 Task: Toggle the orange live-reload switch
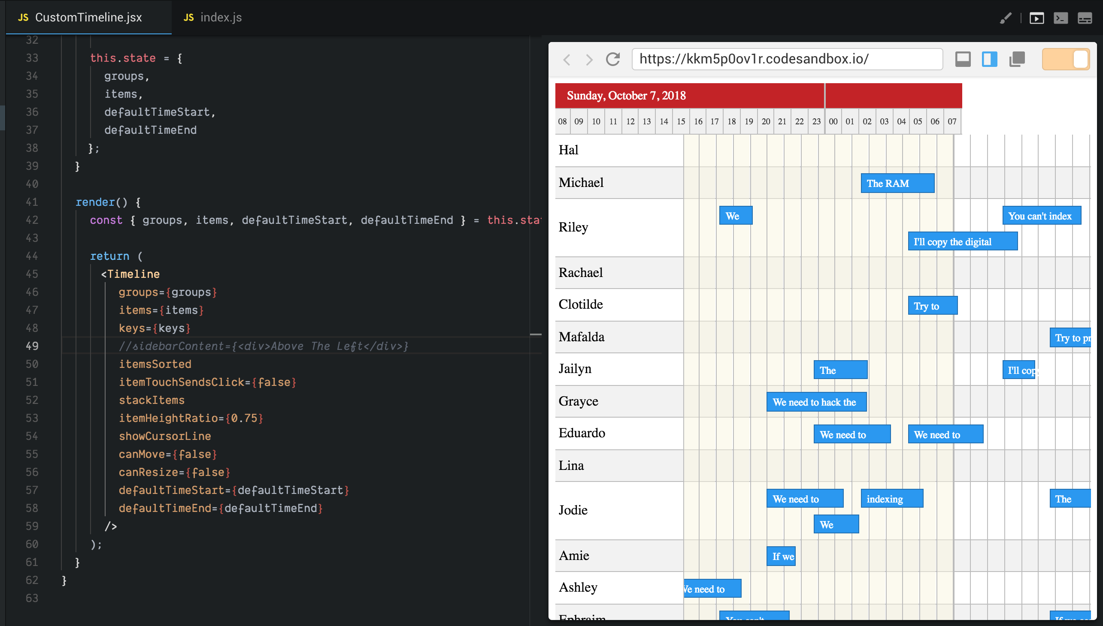point(1066,59)
